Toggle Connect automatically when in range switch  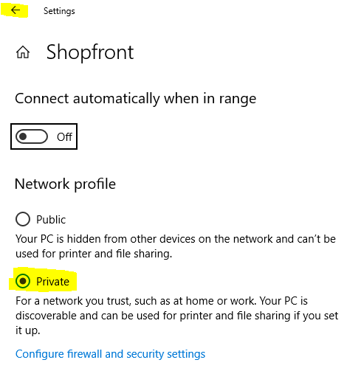click(x=32, y=136)
